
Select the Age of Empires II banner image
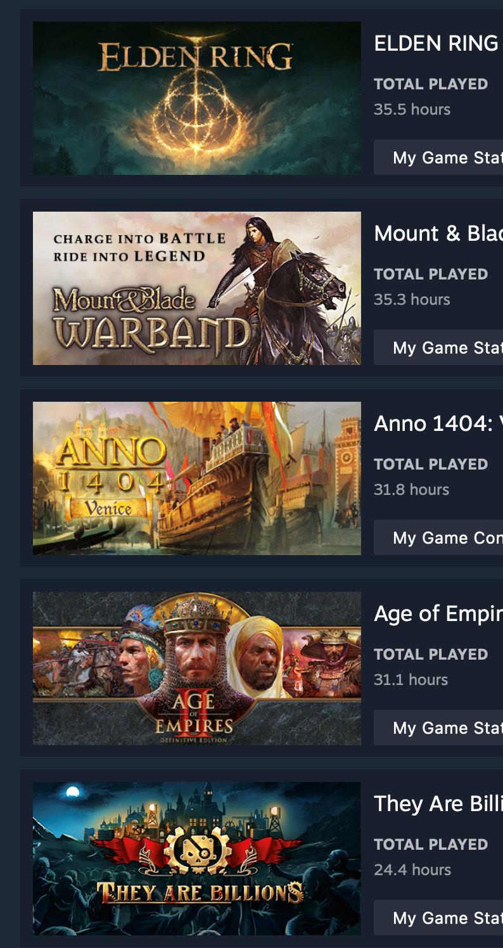[197, 669]
